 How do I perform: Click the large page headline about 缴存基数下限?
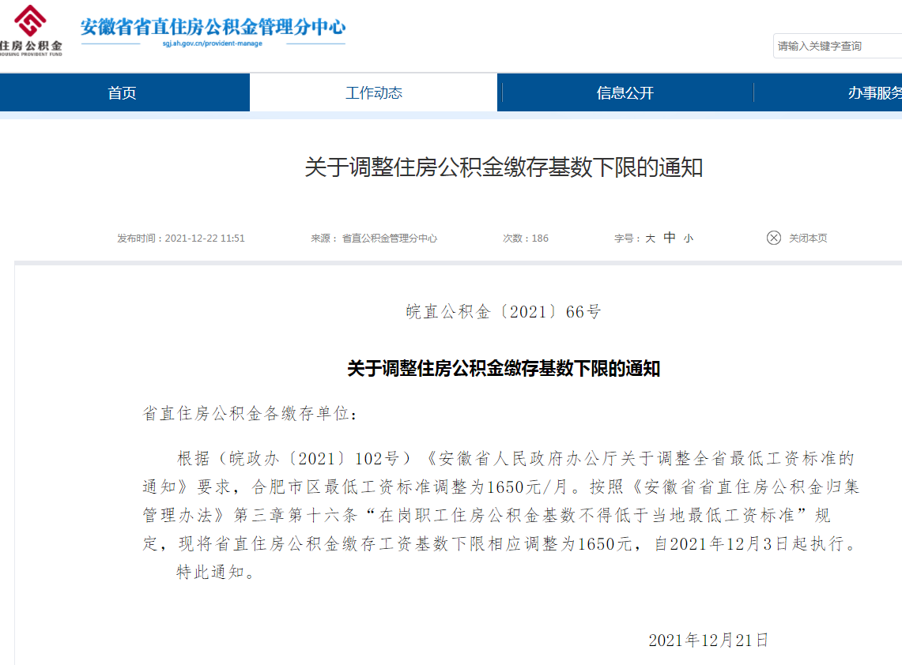pos(504,167)
